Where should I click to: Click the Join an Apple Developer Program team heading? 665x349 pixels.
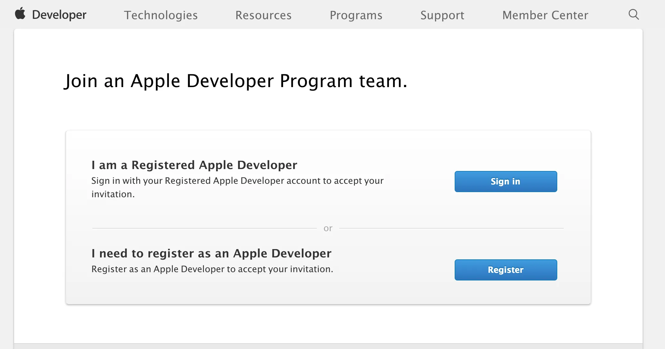click(x=235, y=81)
